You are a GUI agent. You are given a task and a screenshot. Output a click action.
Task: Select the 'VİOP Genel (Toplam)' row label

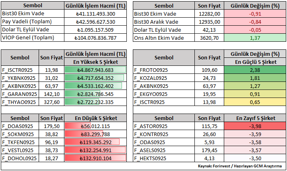(x=32, y=38)
